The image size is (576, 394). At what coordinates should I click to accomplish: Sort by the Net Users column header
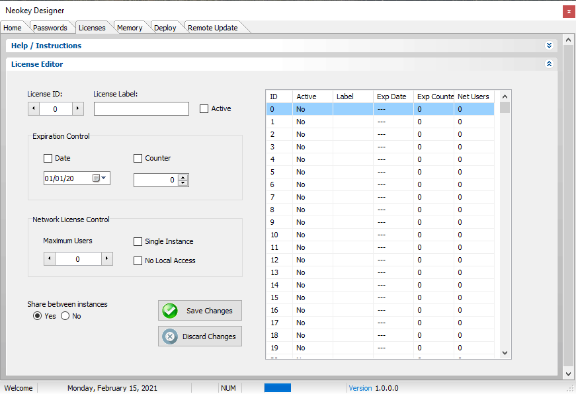click(474, 97)
